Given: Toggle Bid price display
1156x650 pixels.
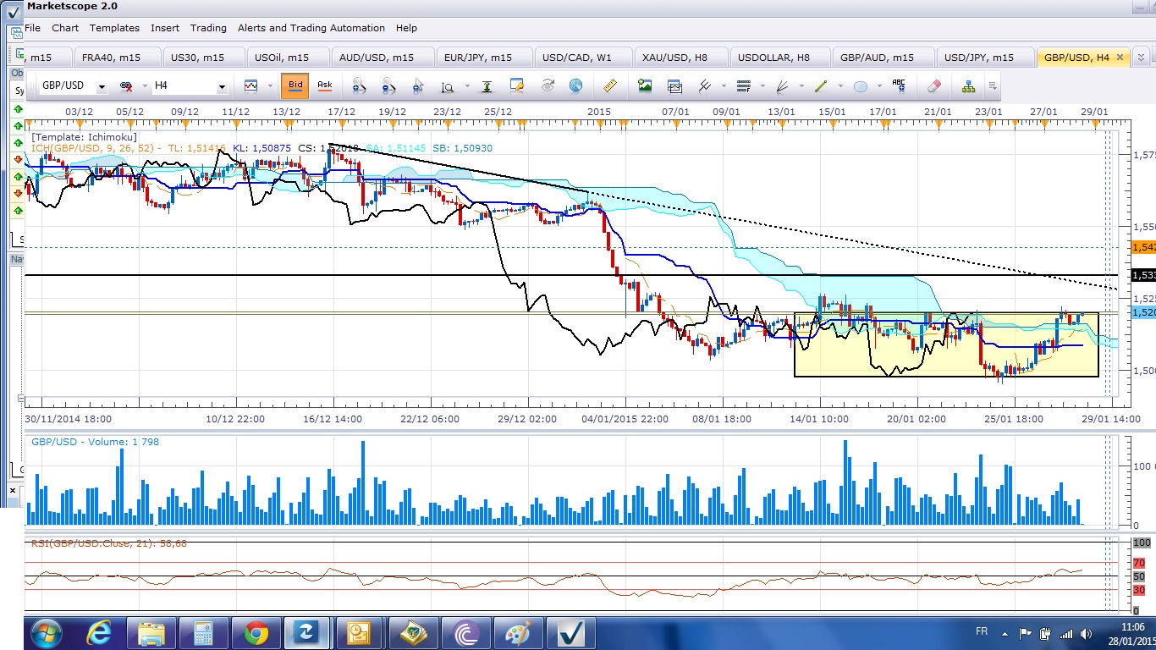Looking at the screenshot, I should click(x=295, y=85).
